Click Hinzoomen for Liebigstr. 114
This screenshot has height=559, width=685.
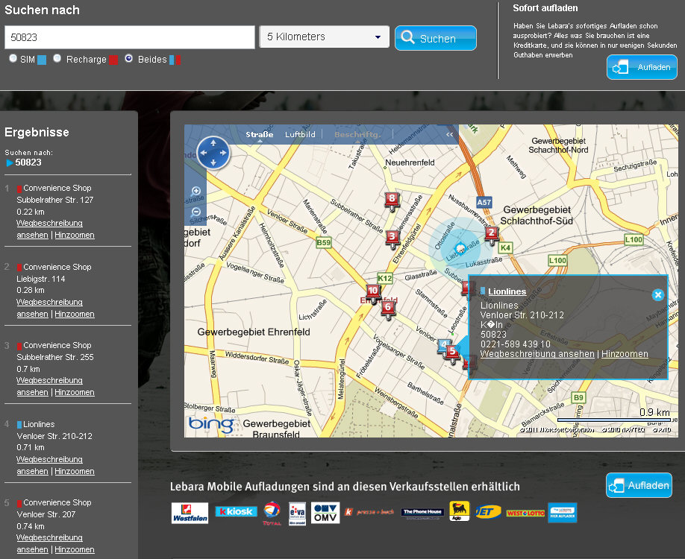click(x=75, y=314)
